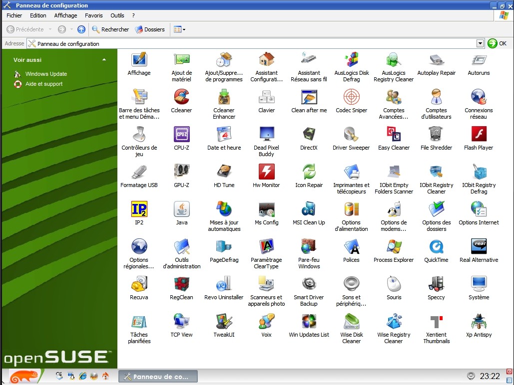The height and width of the screenshot is (385, 514).
Task: Open the ? help menu
Action: click(133, 15)
